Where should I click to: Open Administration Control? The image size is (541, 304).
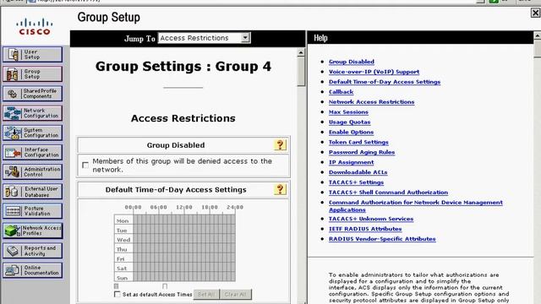[32, 171]
